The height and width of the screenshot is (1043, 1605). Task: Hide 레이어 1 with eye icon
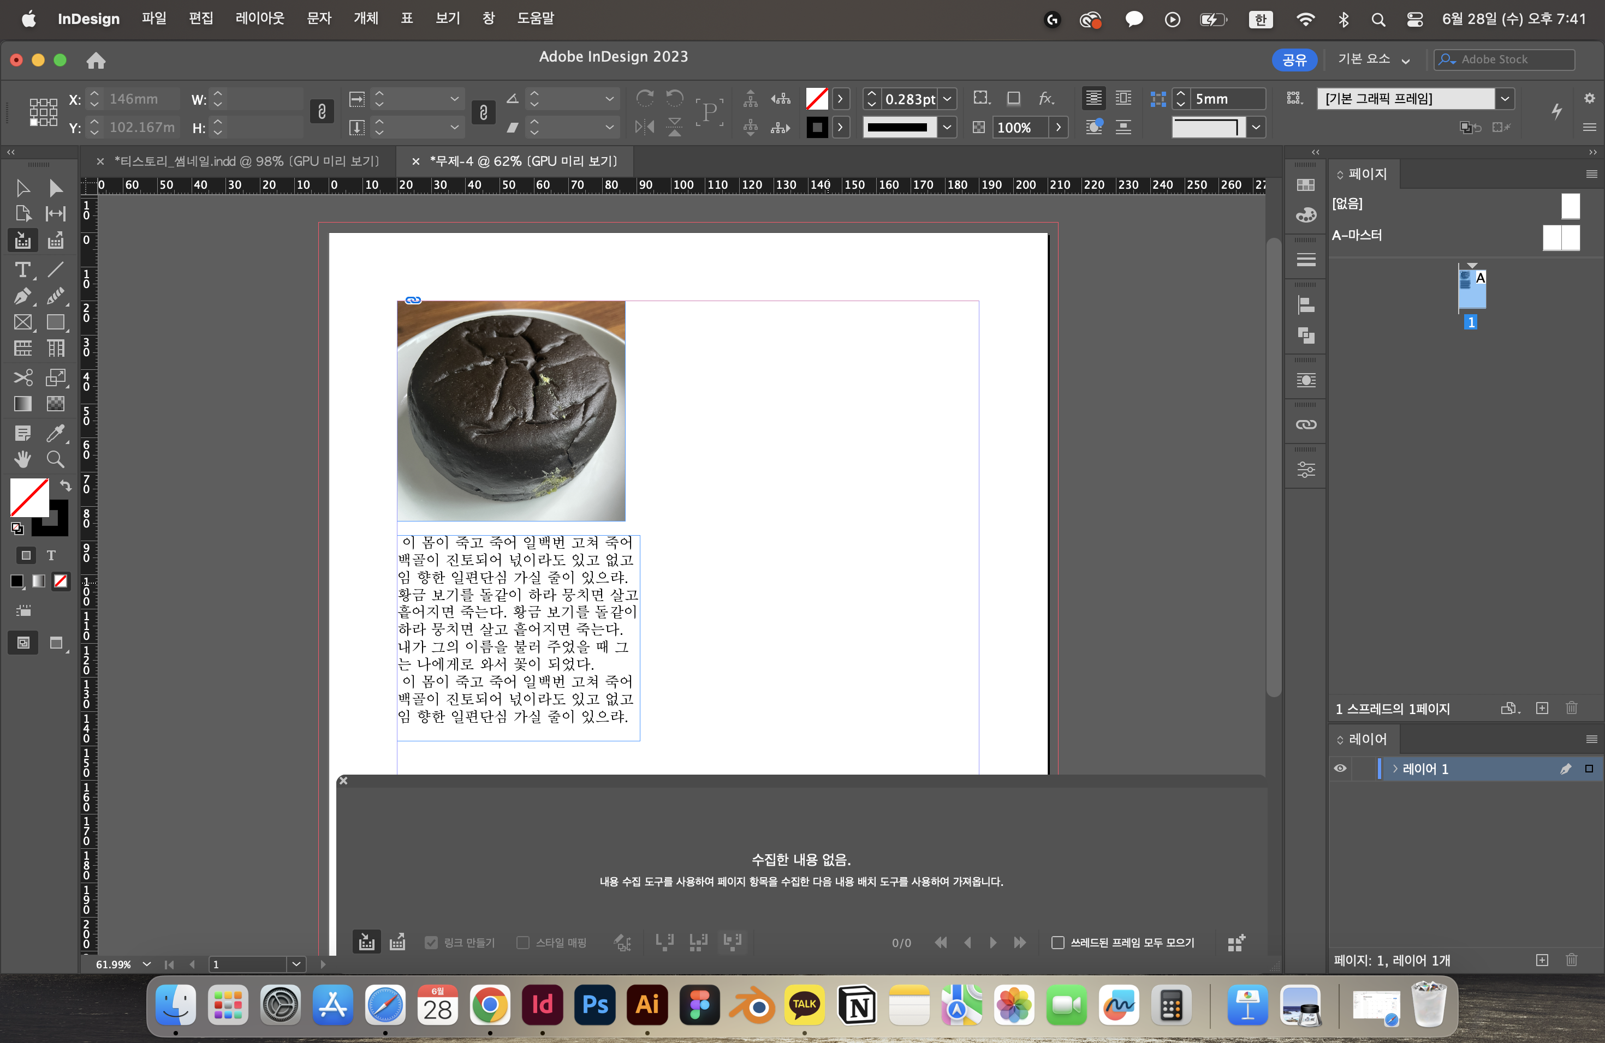click(1340, 769)
